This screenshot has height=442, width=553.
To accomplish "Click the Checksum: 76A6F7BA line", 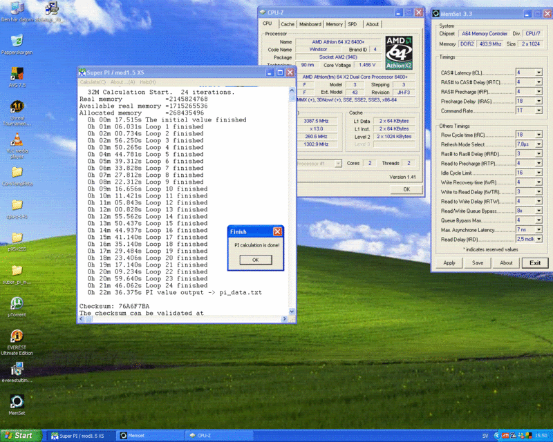I will (x=114, y=306).
